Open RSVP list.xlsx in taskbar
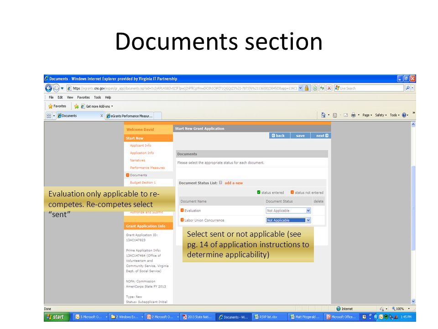The width and height of the screenshot is (438, 329). [270, 317]
